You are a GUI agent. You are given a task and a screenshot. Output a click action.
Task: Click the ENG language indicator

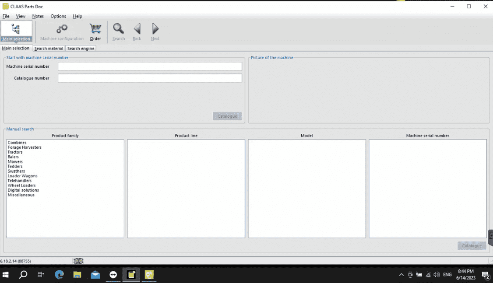447,275
